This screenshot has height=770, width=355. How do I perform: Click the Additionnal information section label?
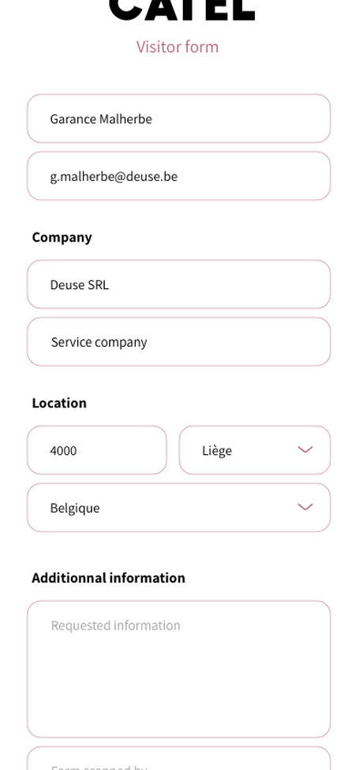[108, 577]
